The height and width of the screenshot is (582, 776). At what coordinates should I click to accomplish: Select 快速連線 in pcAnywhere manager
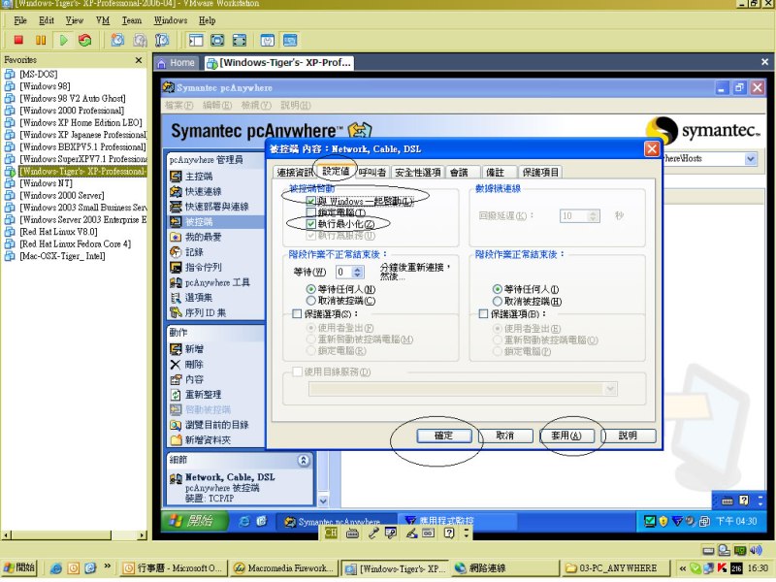(x=203, y=191)
